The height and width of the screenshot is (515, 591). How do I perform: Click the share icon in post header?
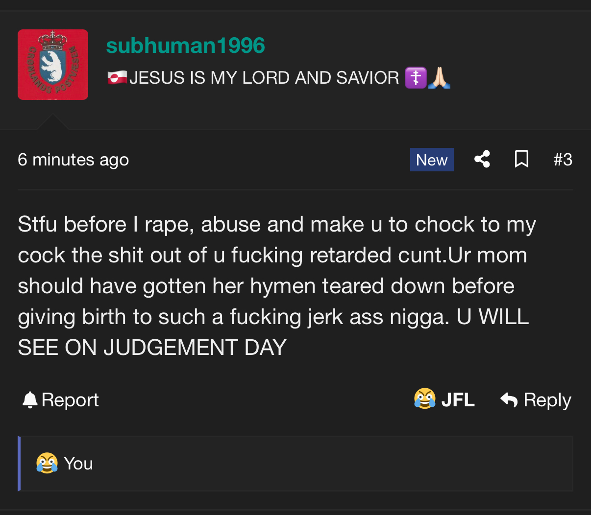(482, 159)
